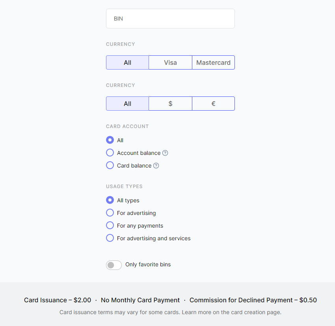Click the For advertising label text
Image resolution: width=335 pixels, height=326 pixels.
pyautogui.click(x=136, y=213)
